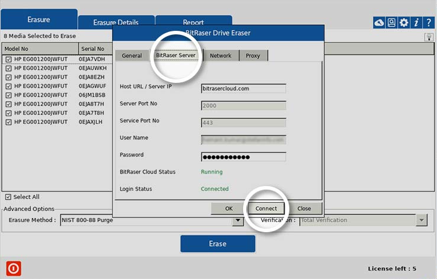
Task: Click the filter icon below the toolbar
Action: 429,37
